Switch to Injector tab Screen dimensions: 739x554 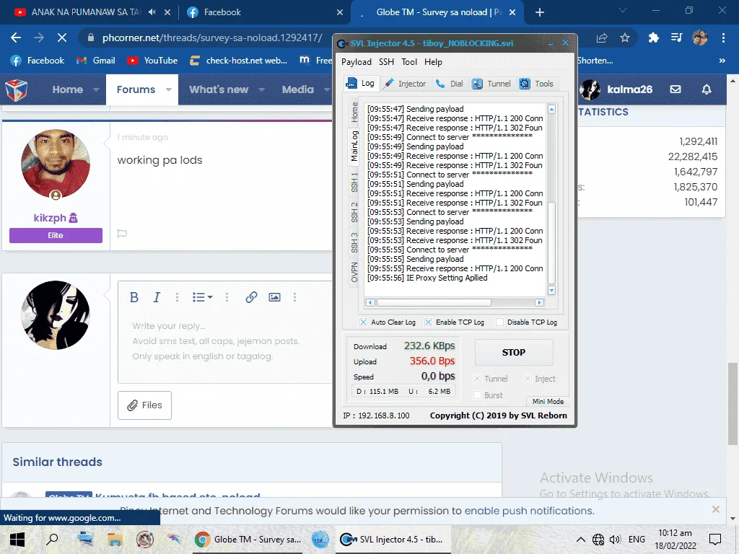coord(406,84)
